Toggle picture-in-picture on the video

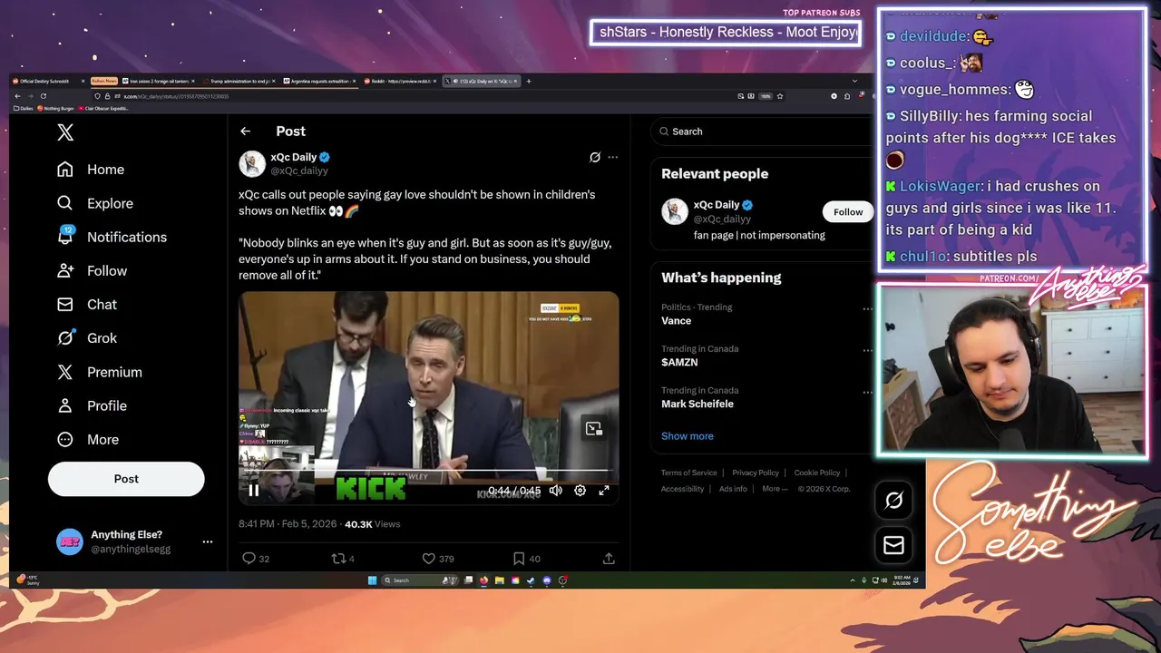pos(594,428)
